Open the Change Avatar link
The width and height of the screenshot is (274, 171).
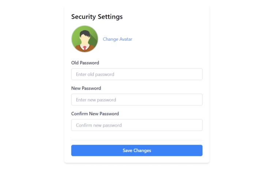tap(117, 39)
